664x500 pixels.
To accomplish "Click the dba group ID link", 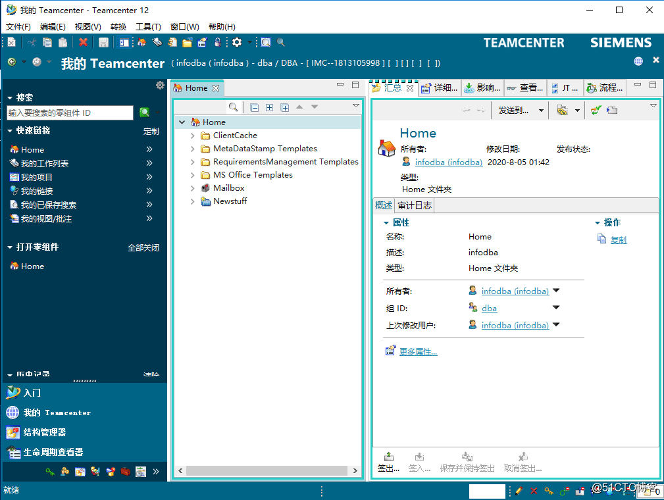I will point(489,308).
